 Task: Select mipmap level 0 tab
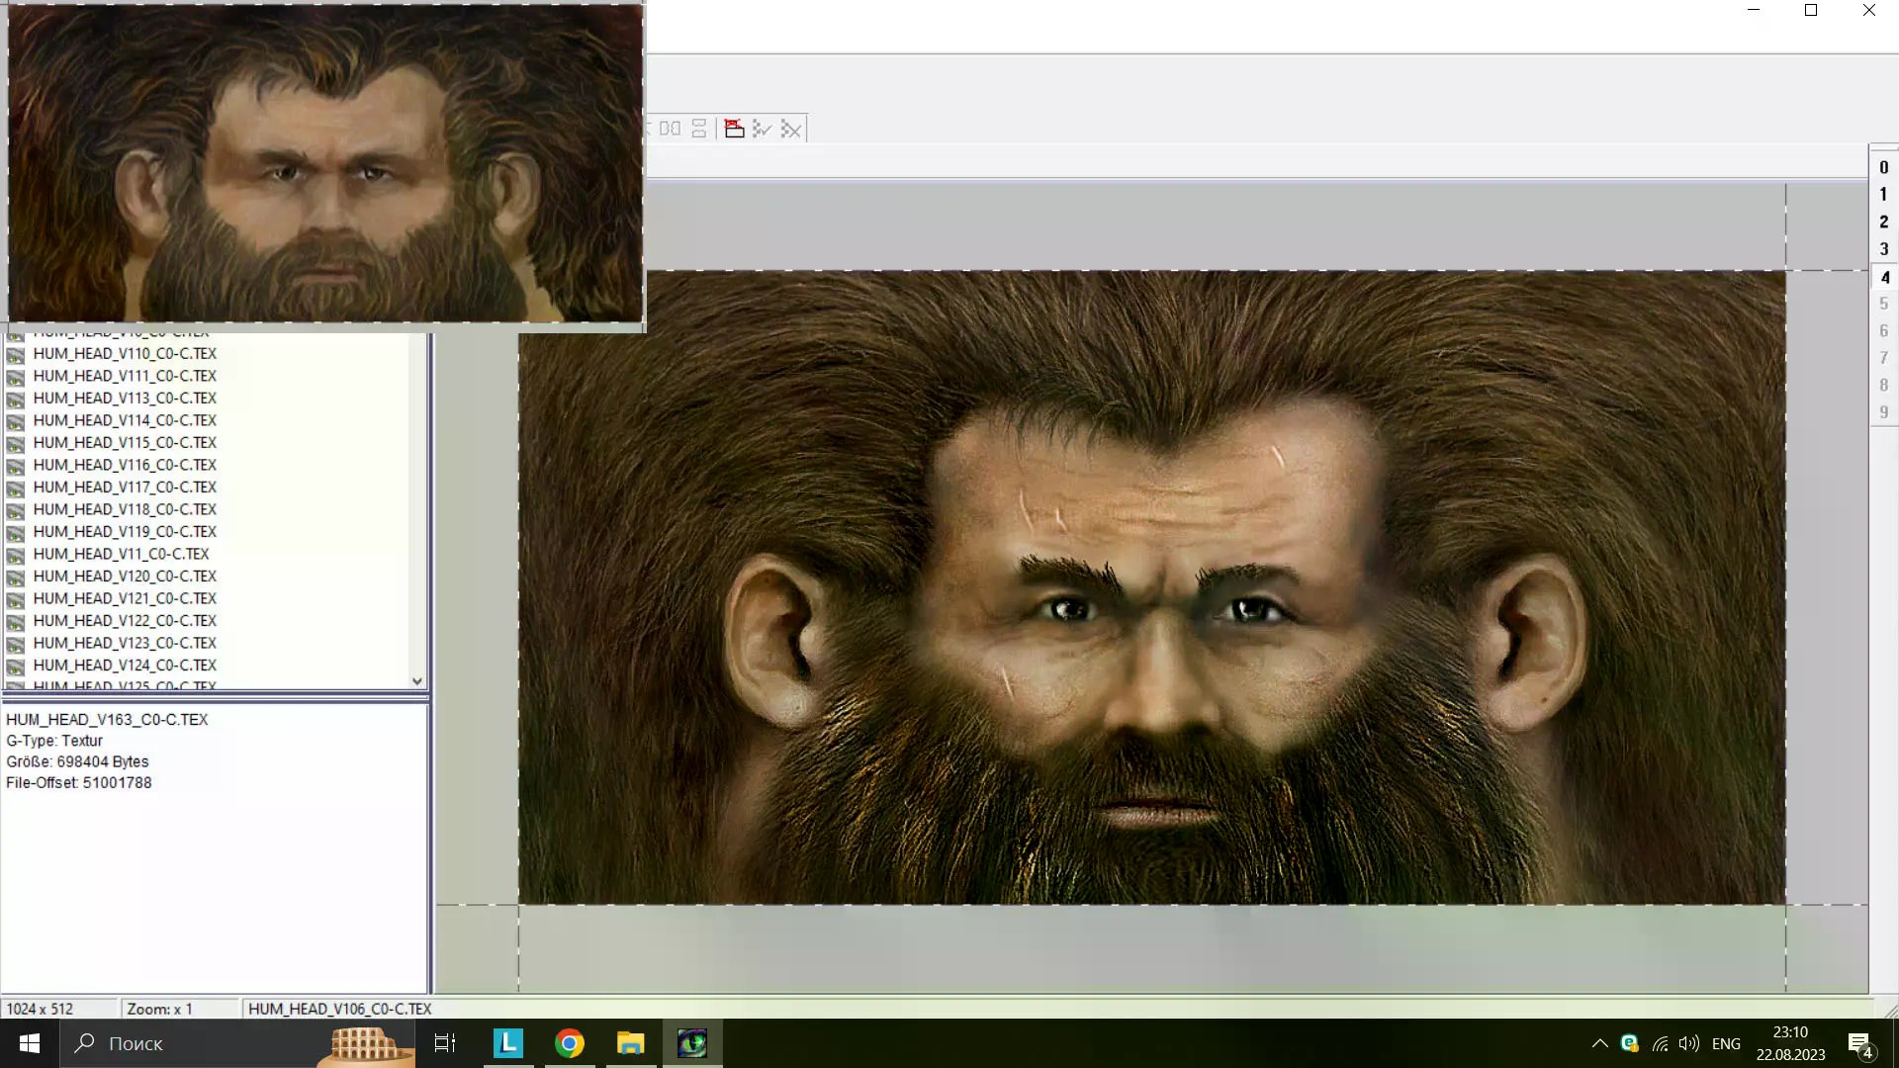(1884, 167)
